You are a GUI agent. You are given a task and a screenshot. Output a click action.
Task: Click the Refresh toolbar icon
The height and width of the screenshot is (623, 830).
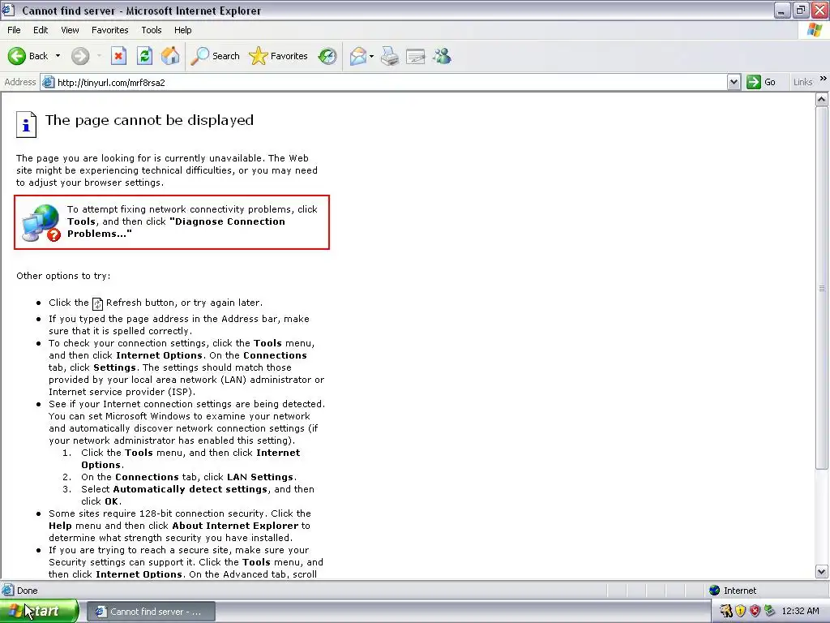point(144,56)
